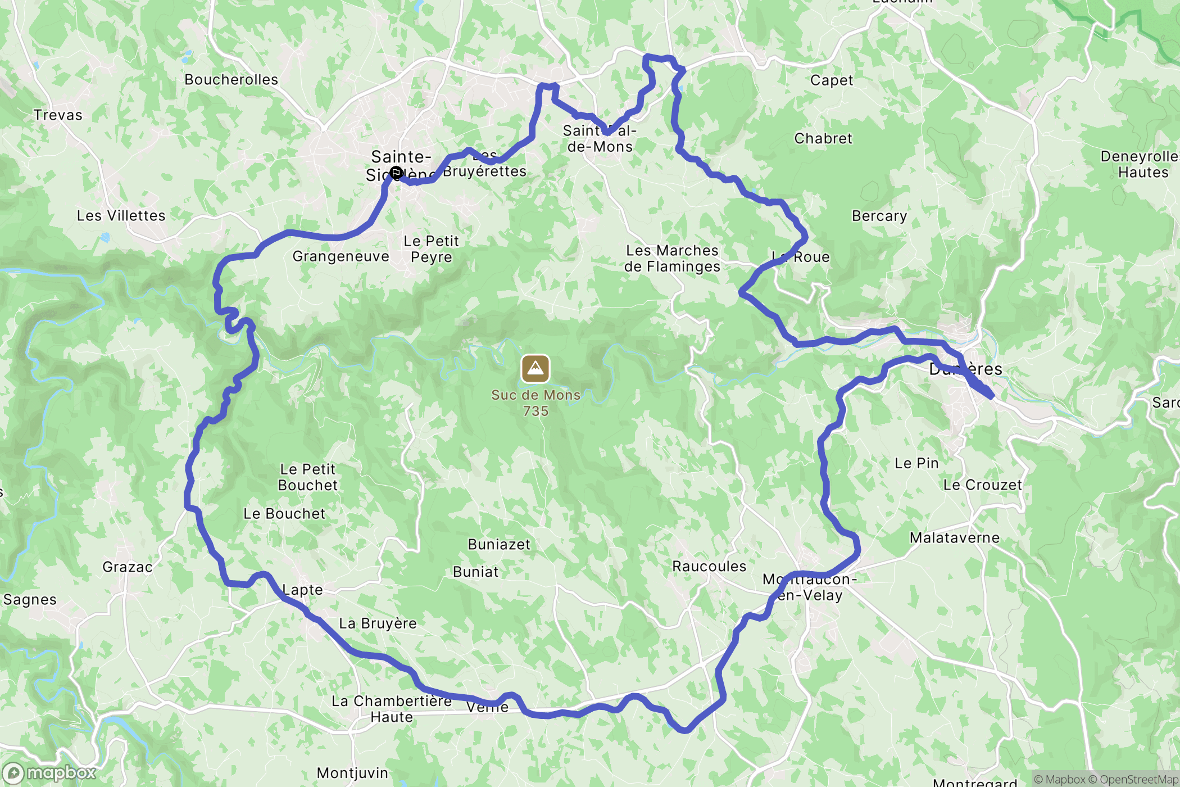This screenshot has height=787, width=1180.
Task: Click the Buniazet hamlet label
Action: click(x=499, y=544)
